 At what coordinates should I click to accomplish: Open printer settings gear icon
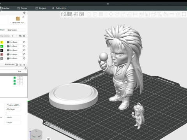24,12
